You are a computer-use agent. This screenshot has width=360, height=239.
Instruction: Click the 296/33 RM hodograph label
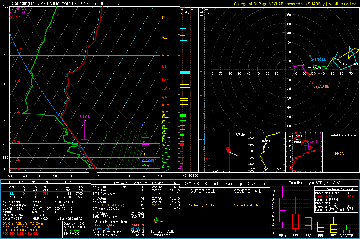point(322,86)
